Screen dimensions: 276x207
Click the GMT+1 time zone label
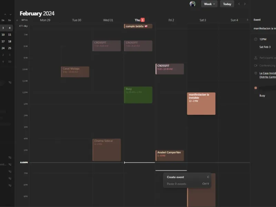pyautogui.click(x=24, y=20)
